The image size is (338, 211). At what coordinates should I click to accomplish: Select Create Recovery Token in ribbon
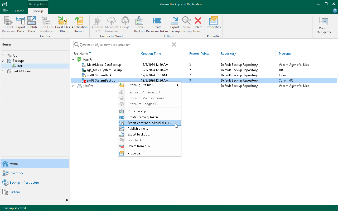tap(157, 24)
